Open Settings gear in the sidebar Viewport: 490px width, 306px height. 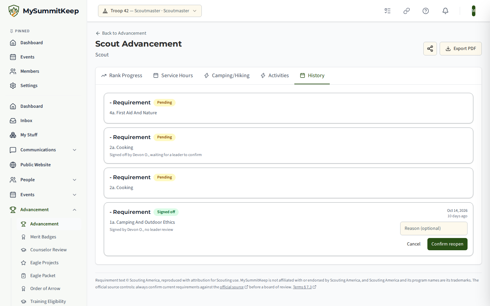click(x=44, y=86)
